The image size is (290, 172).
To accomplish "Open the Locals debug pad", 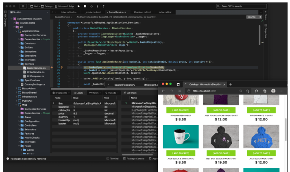I will pyautogui.click(x=80, y=93).
